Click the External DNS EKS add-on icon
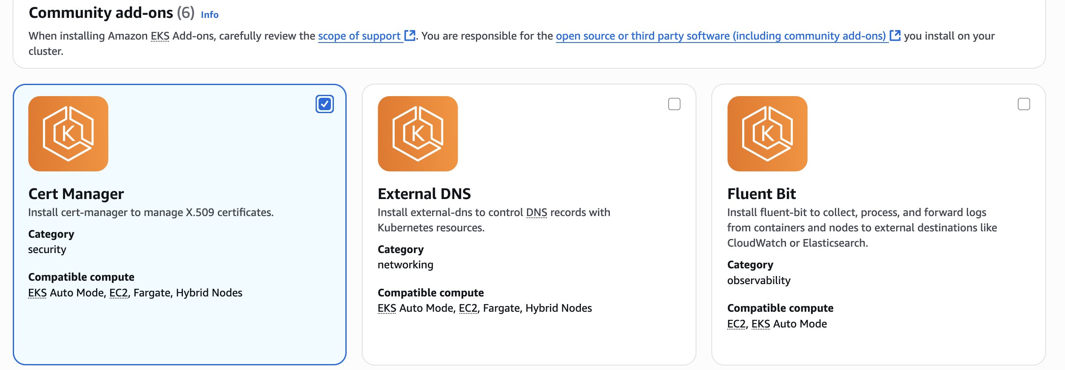 418,134
